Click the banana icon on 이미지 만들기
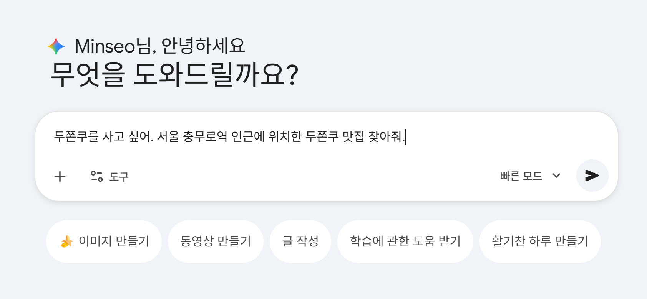The width and height of the screenshot is (647, 299). (x=67, y=242)
